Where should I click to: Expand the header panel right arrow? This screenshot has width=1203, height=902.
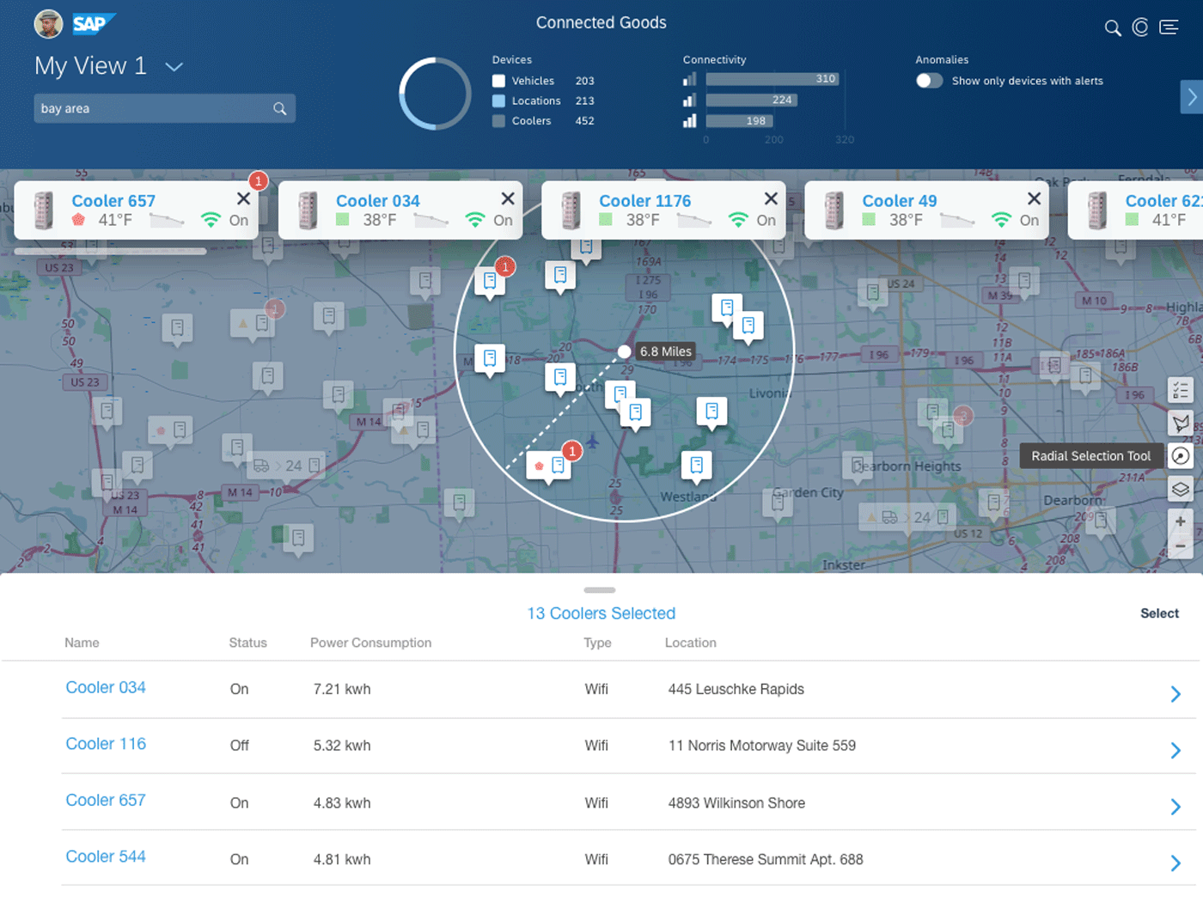(x=1192, y=97)
